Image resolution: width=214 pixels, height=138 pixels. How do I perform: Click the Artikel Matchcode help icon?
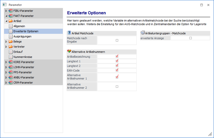[x=69, y=33]
